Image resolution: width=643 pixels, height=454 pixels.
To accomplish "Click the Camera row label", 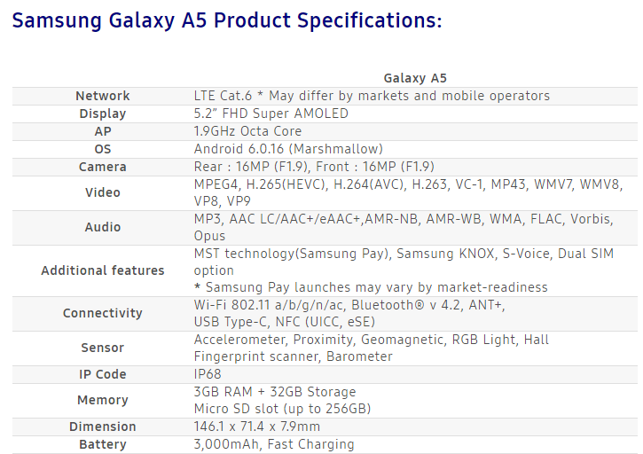I will point(103,167).
